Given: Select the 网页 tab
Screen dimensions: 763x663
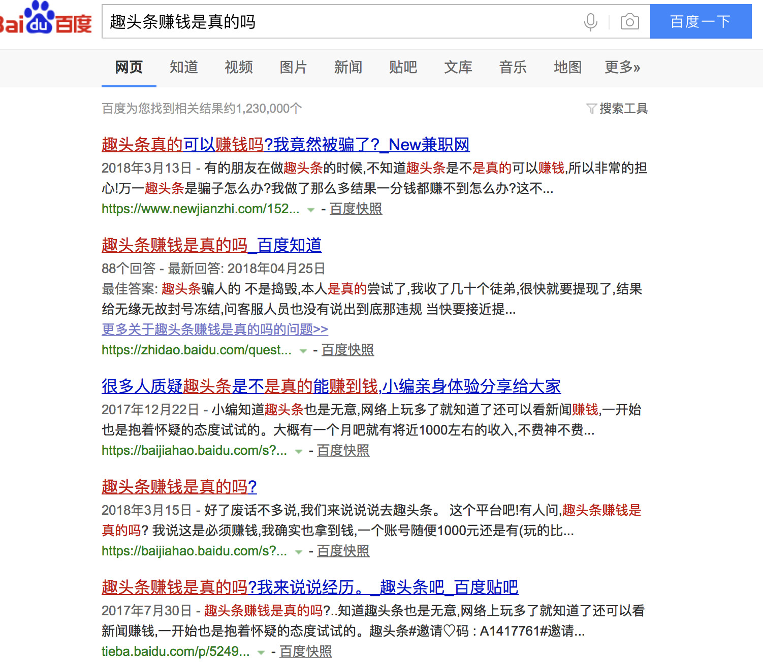Looking at the screenshot, I should pyautogui.click(x=129, y=67).
